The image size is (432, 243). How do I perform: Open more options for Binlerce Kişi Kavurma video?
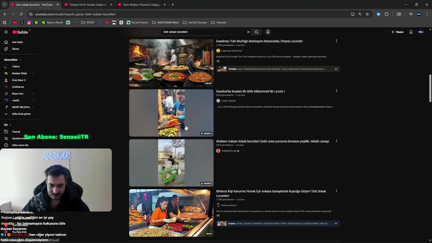tap(336, 191)
